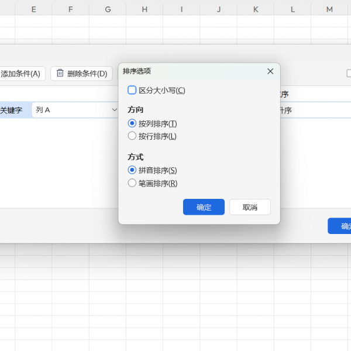351x351 pixels.
Task: Switch to the 笔画排序 method
Action: tap(132, 183)
